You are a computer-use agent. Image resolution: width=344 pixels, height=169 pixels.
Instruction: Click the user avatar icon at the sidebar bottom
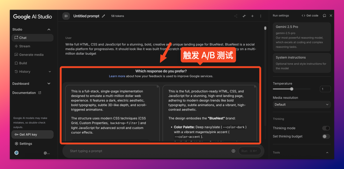click(16, 153)
